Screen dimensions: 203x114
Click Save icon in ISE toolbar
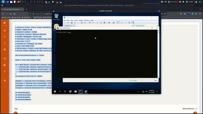click(x=71, y=22)
